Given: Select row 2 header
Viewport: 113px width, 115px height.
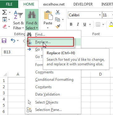Looking at the screenshot, I should 4,87.
